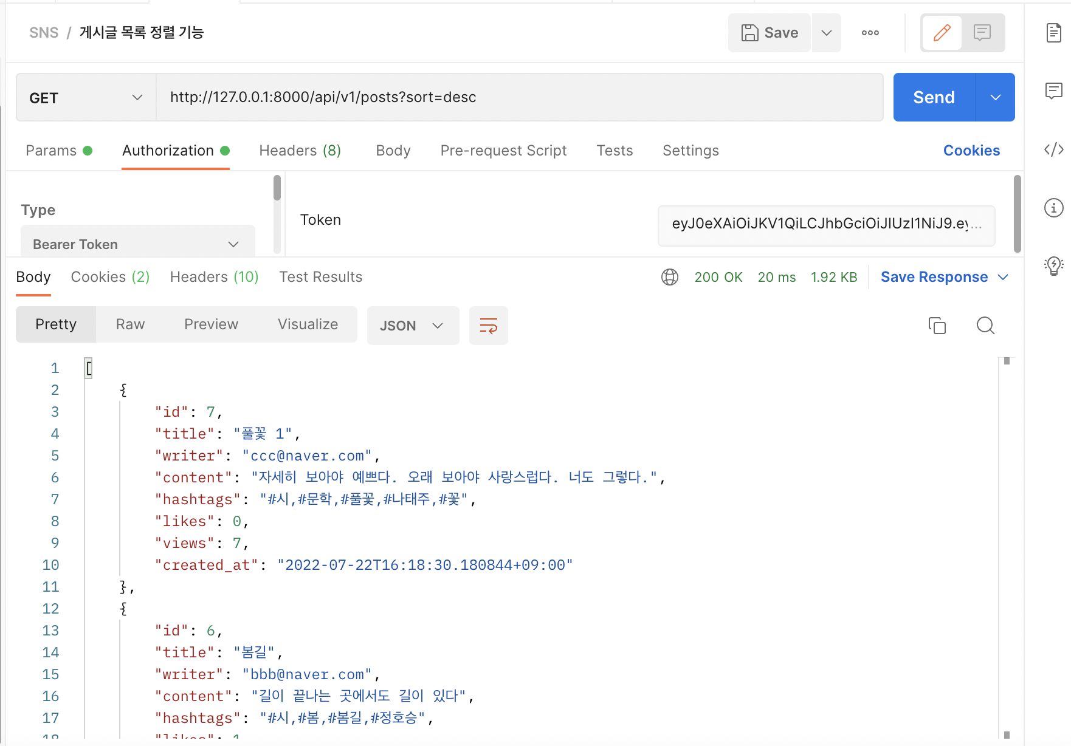Change the JSON response format dropdown
The height and width of the screenshot is (746, 1071).
(x=413, y=326)
